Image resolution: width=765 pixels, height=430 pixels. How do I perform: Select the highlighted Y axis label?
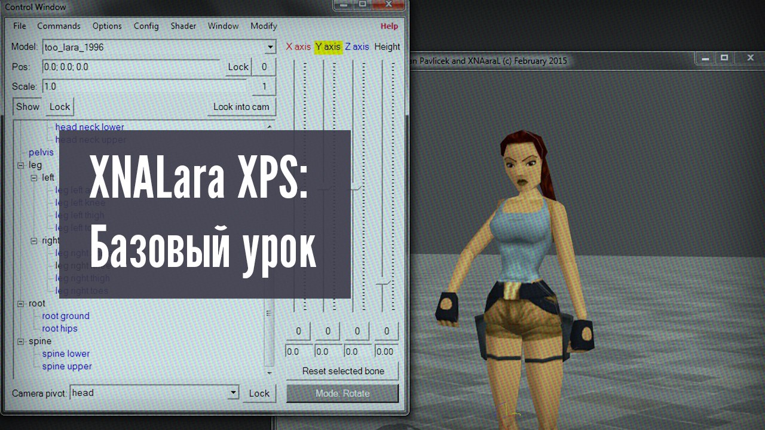(328, 47)
